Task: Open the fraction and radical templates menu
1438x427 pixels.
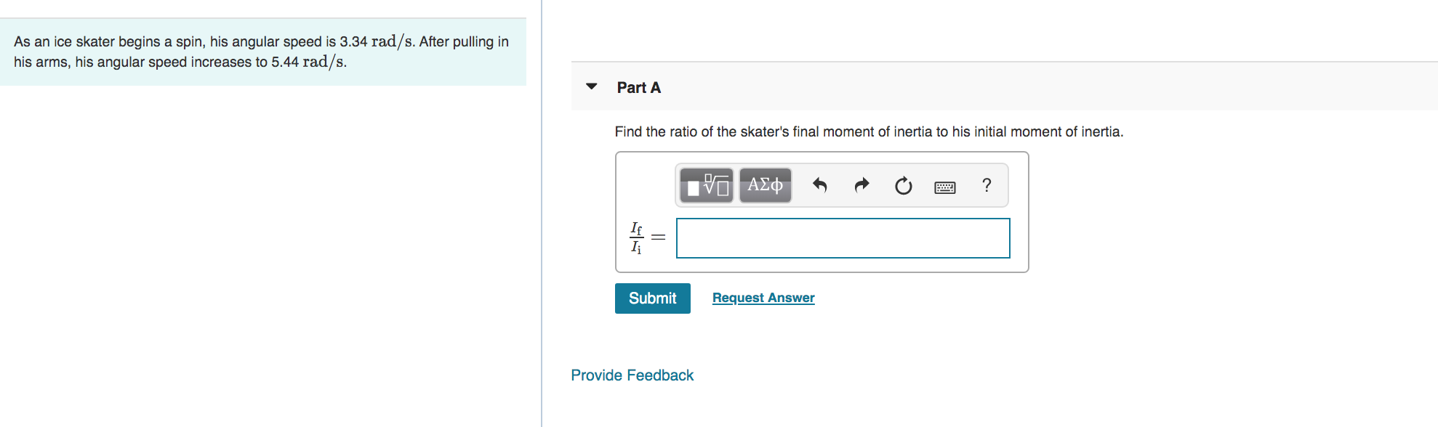Action: coord(706,186)
